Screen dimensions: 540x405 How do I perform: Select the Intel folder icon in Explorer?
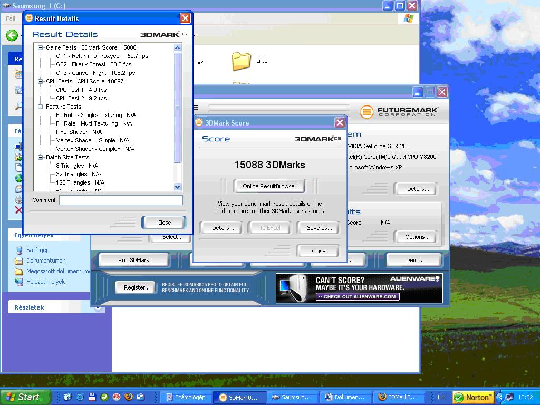click(x=242, y=61)
